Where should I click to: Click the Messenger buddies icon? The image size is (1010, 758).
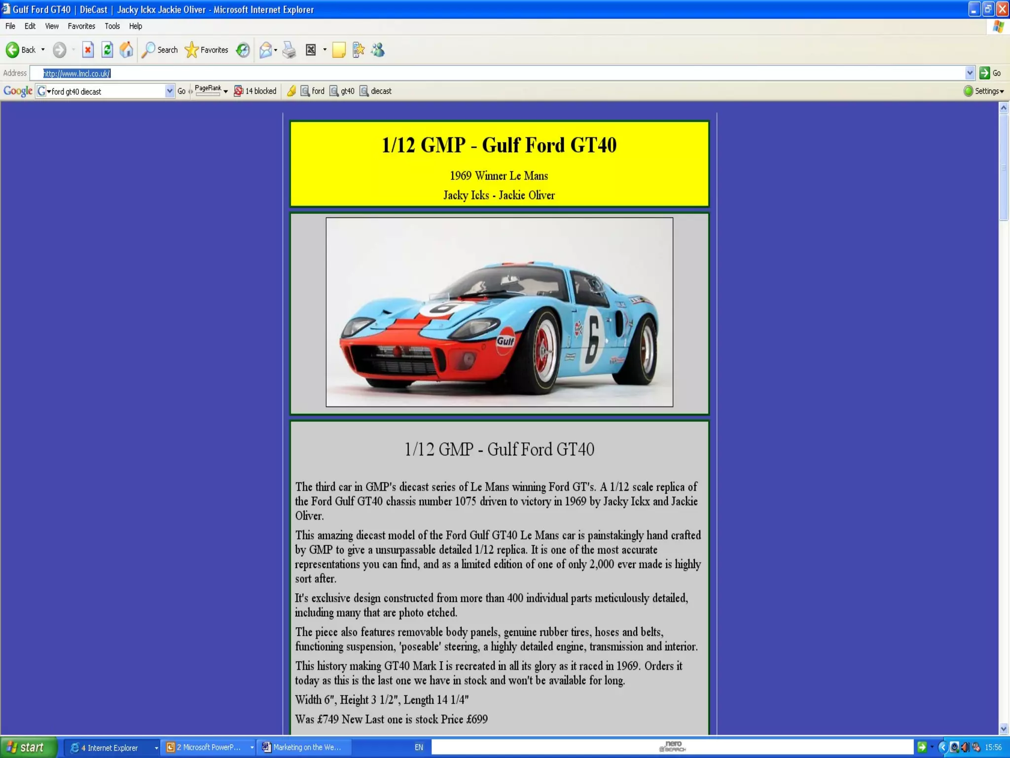click(x=378, y=50)
